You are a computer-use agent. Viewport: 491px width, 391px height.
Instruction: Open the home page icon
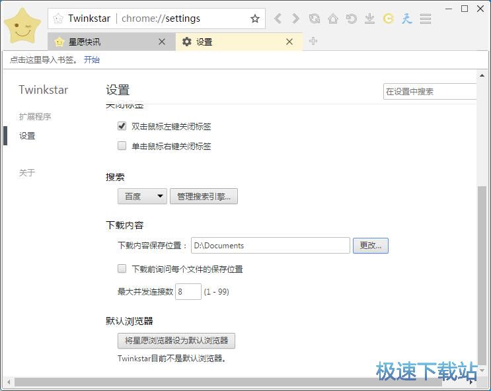[333, 18]
